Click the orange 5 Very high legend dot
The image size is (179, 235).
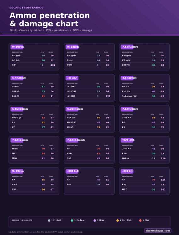click(117, 220)
